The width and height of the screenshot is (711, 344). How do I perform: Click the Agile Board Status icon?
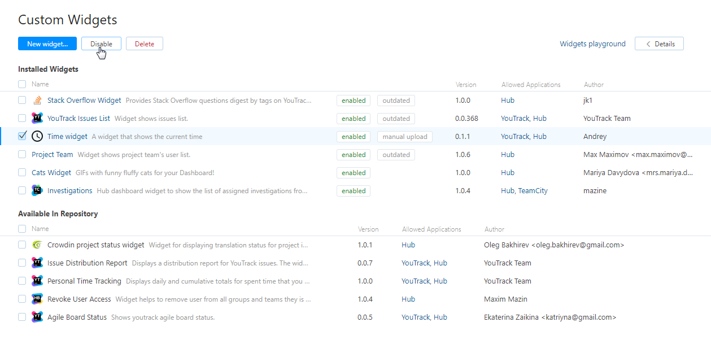[37, 317]
